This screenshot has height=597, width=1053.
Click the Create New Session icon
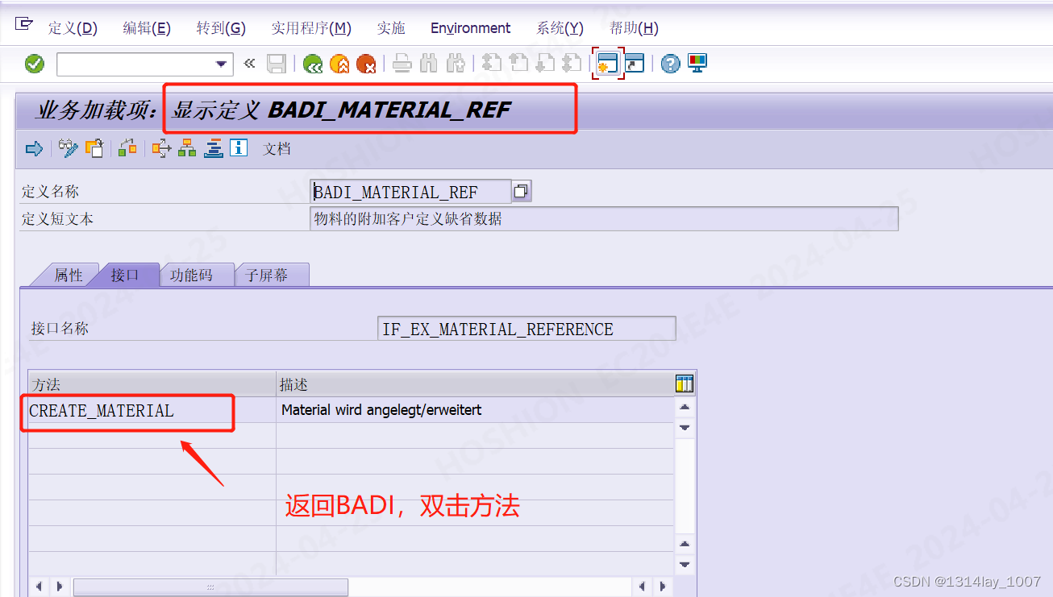[607, 64]
